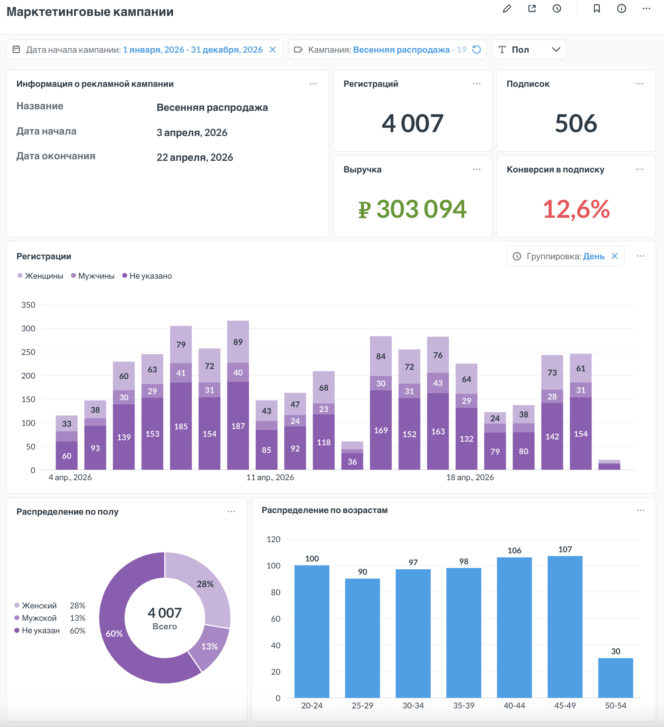
Task: Toggle the Женщины legend series
Action: coord(40,276)
